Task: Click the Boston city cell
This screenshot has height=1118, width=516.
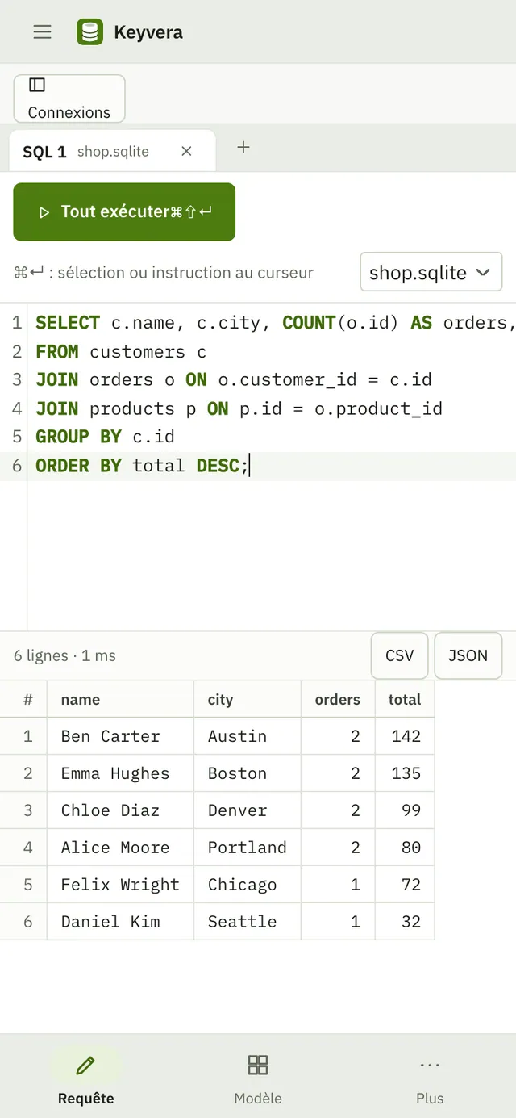Action: (247, 773)
